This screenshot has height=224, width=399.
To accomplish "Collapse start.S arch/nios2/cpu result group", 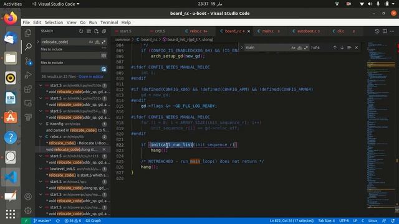I will [x=41, y=182].
